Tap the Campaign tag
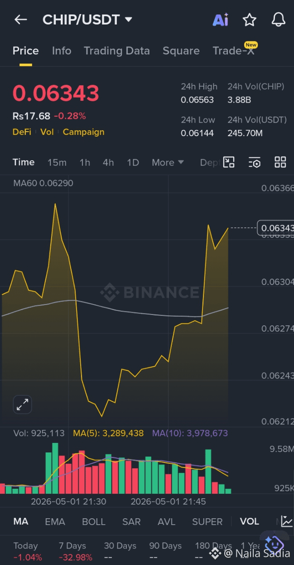Image resolution: width=294 pixels, height=565 pixels. (83, 132)
